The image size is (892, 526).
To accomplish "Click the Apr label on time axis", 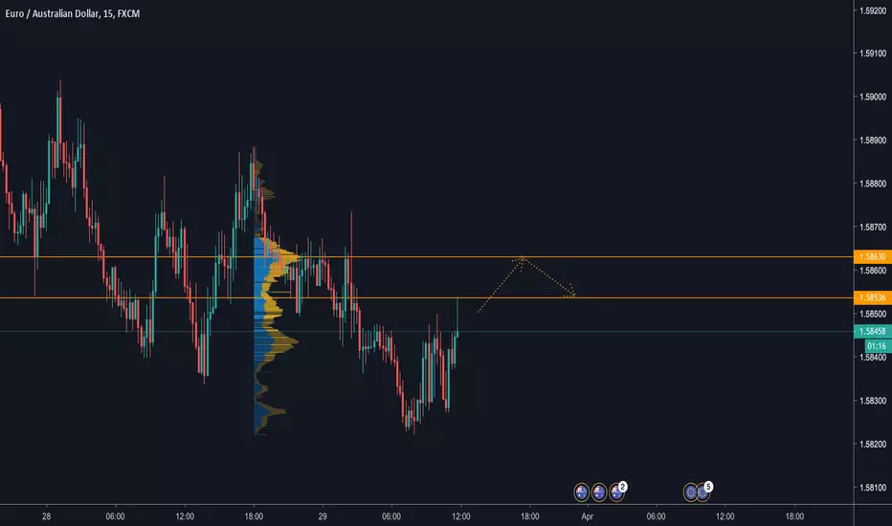I will (587, 516).
